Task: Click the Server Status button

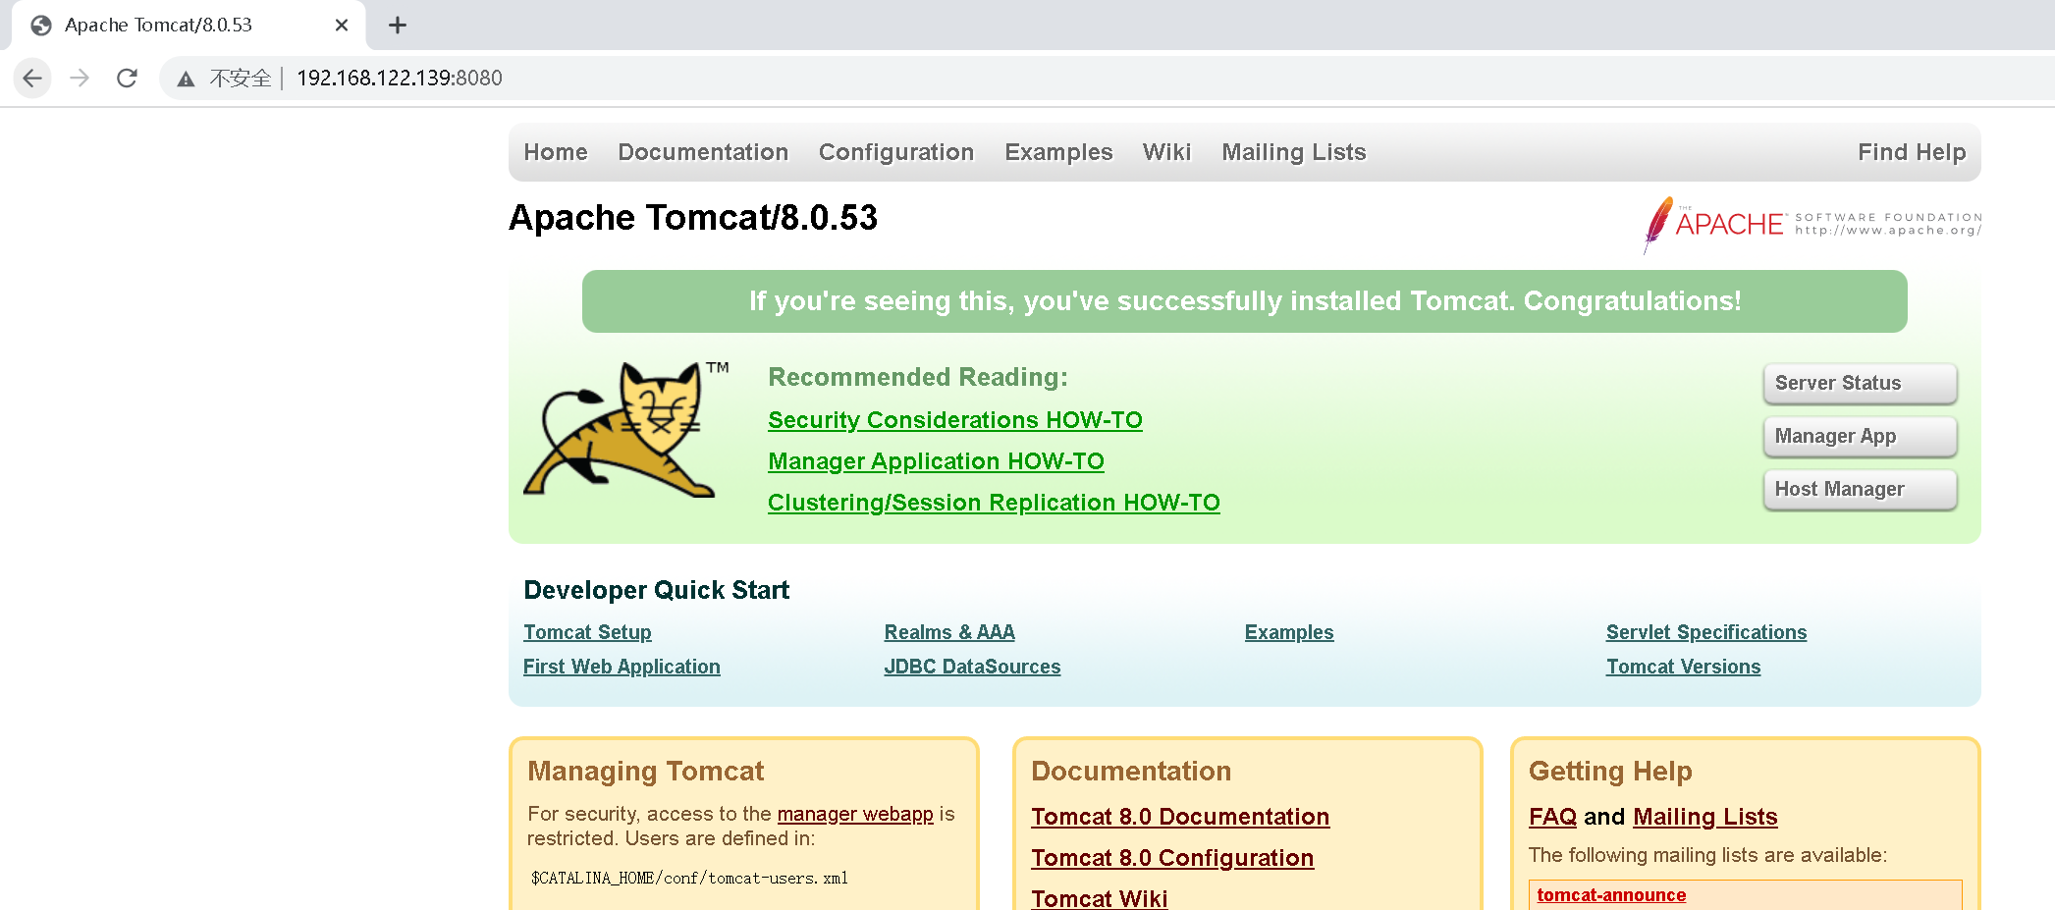Action: coord(1860,383)
